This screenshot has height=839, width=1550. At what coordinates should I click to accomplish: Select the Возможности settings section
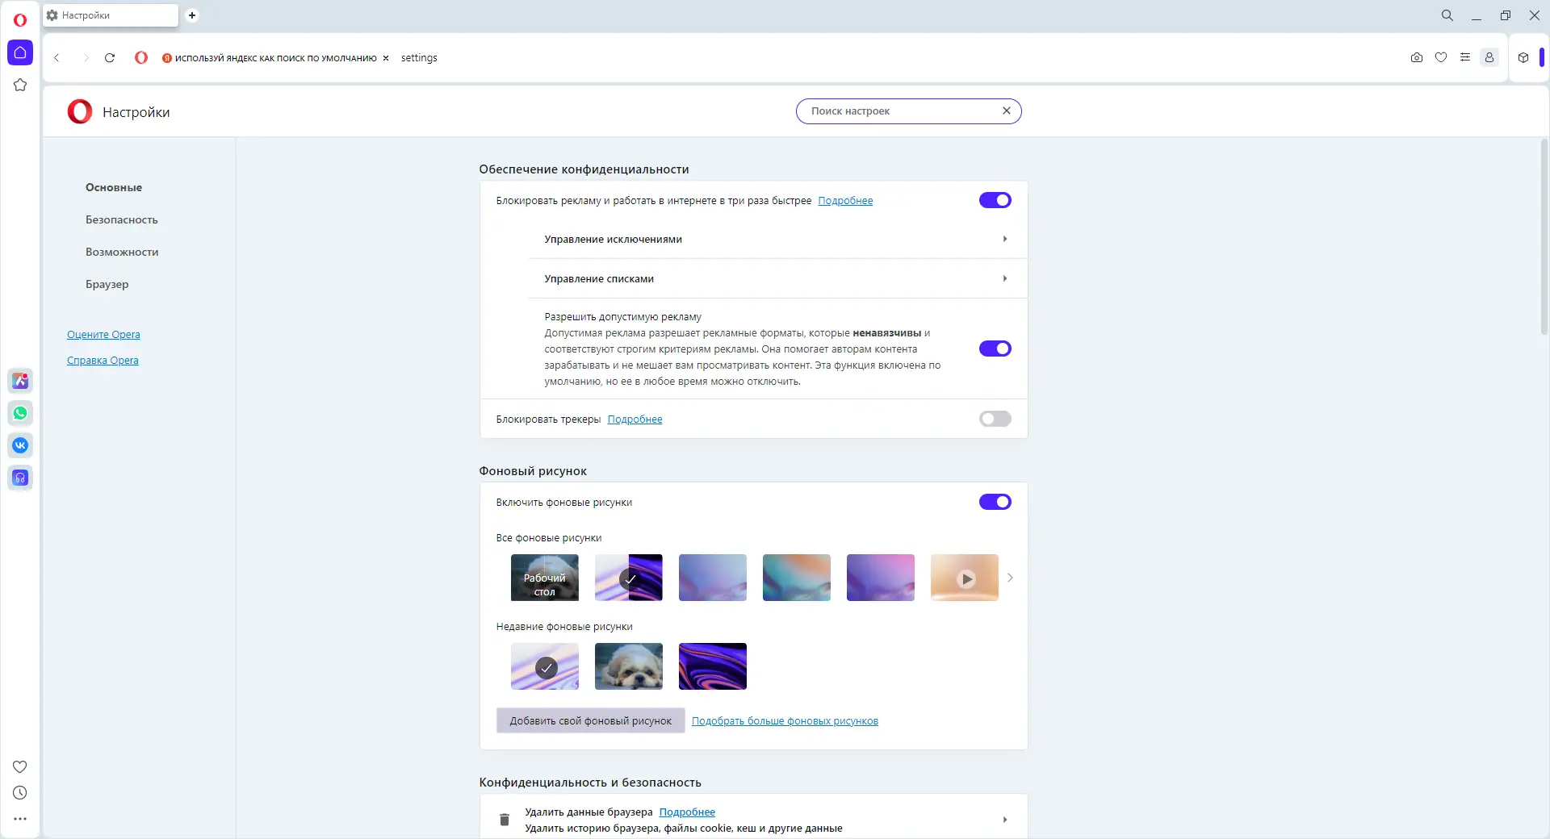(122, 252)
